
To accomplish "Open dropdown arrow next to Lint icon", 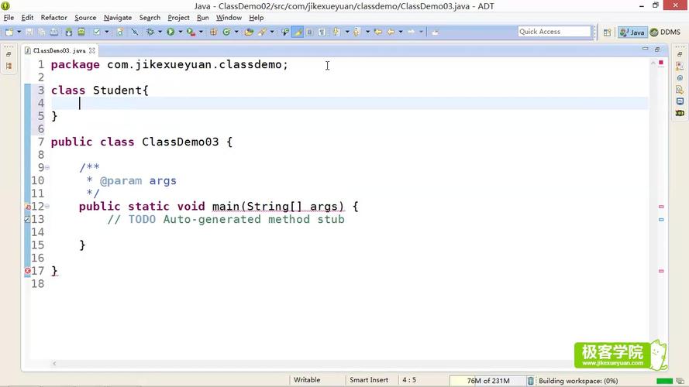I will tap(107, 32).
